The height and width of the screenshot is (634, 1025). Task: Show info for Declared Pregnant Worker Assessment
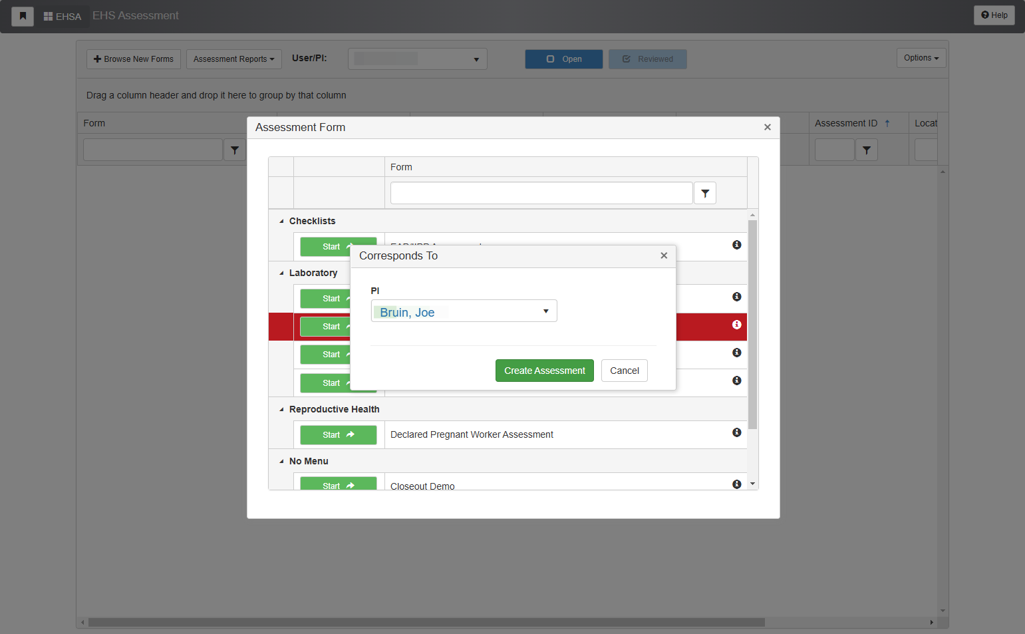coord(737,432)
